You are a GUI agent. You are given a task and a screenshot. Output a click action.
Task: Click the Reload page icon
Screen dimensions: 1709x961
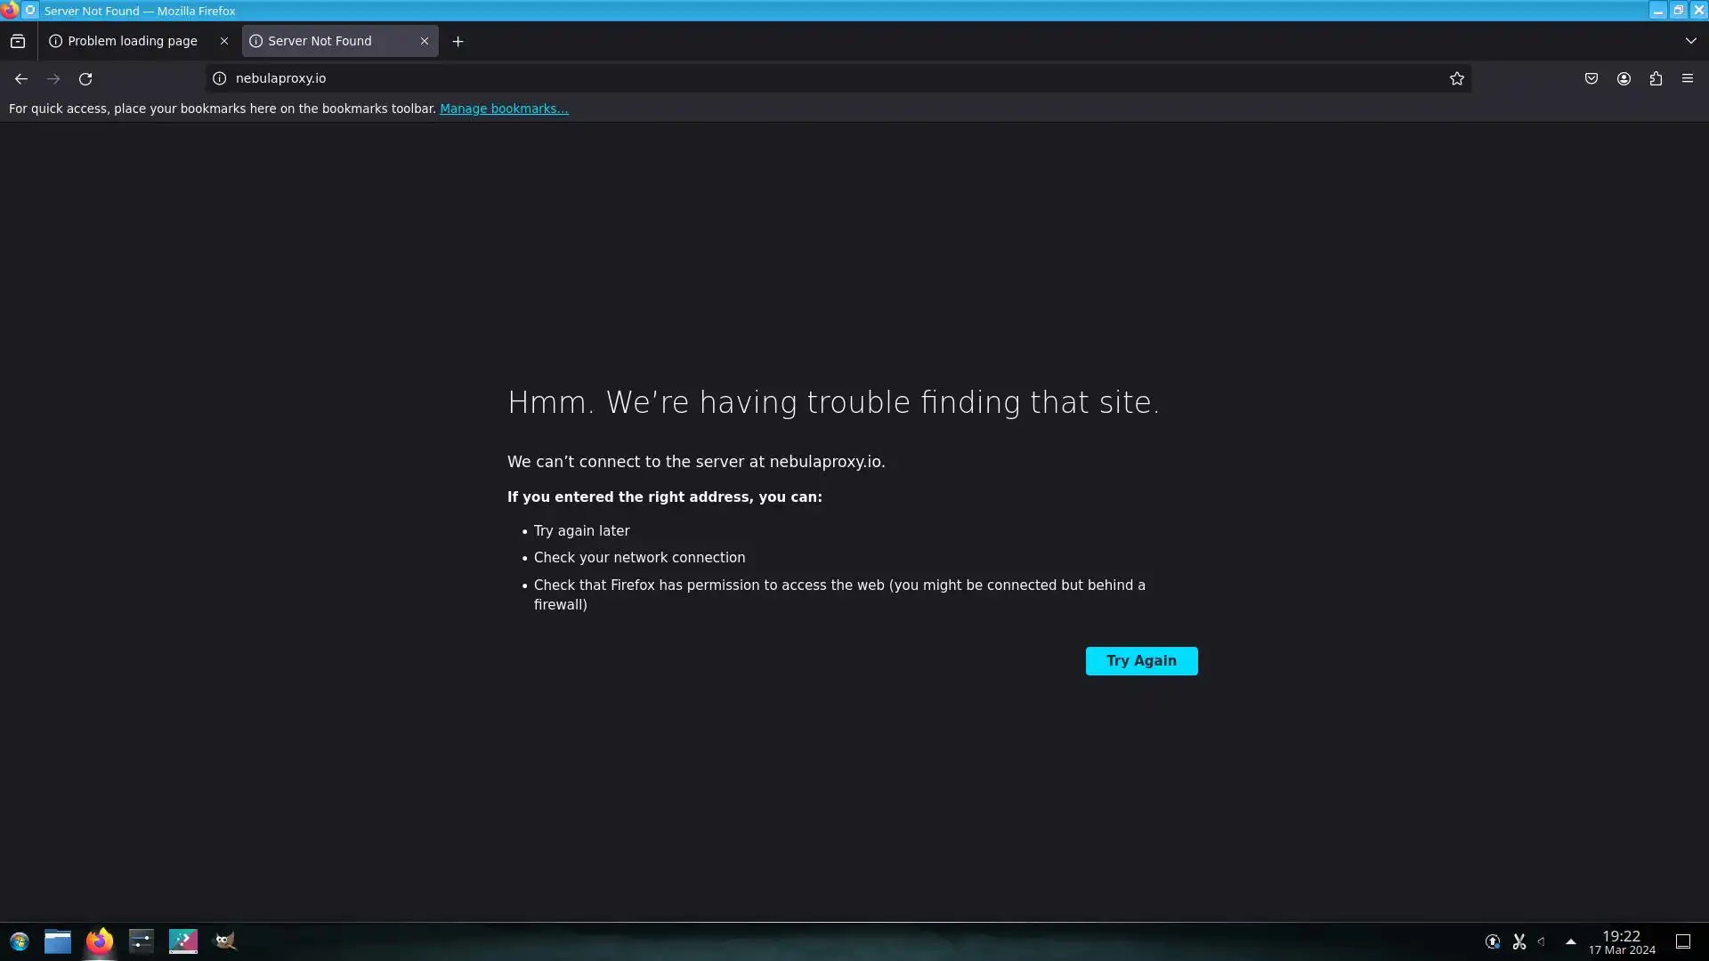pyautogui.click(x=85, y=79)
